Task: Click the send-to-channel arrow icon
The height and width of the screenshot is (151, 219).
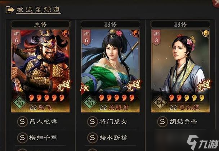Action: [x=10, y=10]
